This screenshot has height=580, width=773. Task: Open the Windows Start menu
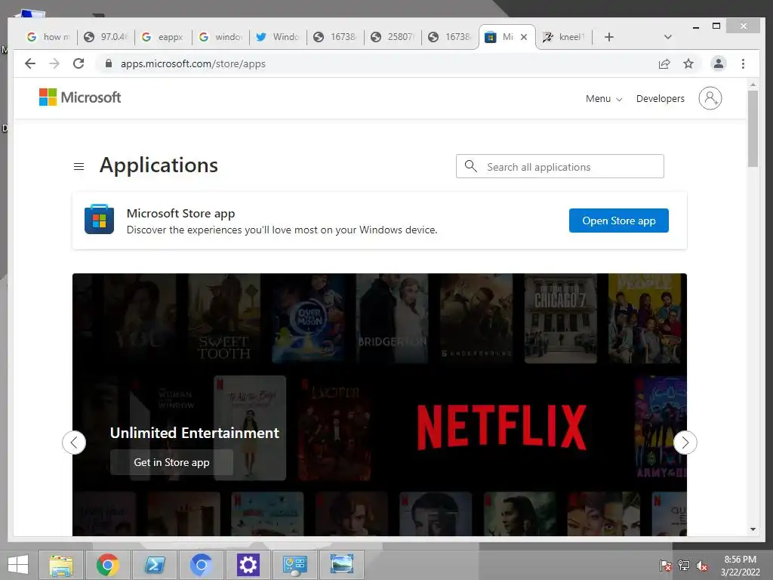(18, 565)
